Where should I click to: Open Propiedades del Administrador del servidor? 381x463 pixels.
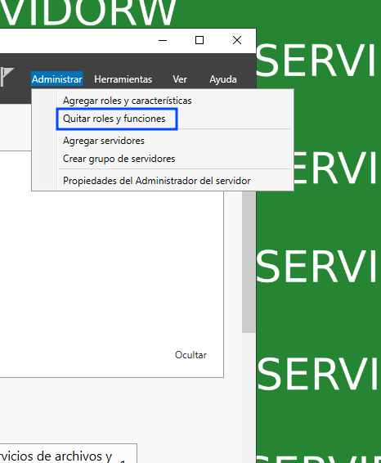coord(157,181)
